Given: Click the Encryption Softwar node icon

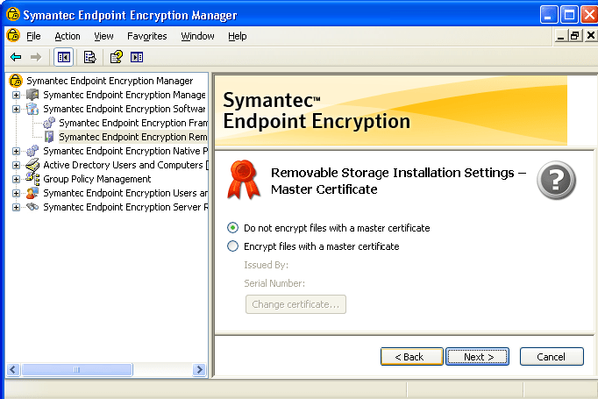Looking at the screenshot, I should click(32, 109).
